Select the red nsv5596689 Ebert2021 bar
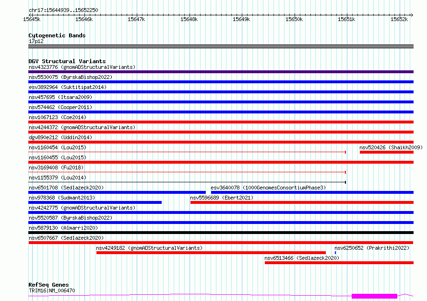This screenshot has height=301, width=427. click(x=302, y=202)
